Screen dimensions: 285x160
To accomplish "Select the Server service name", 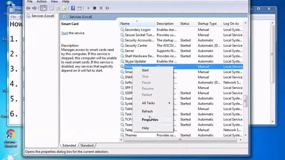I will point(129,51).
